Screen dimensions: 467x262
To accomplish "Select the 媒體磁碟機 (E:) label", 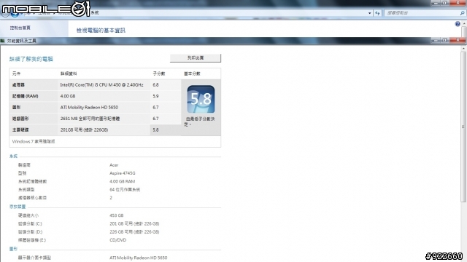I will point(32,240).
